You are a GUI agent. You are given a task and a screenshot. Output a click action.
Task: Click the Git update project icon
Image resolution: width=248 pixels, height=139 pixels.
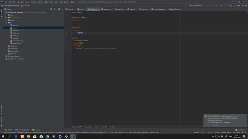(x=224, y=6)
